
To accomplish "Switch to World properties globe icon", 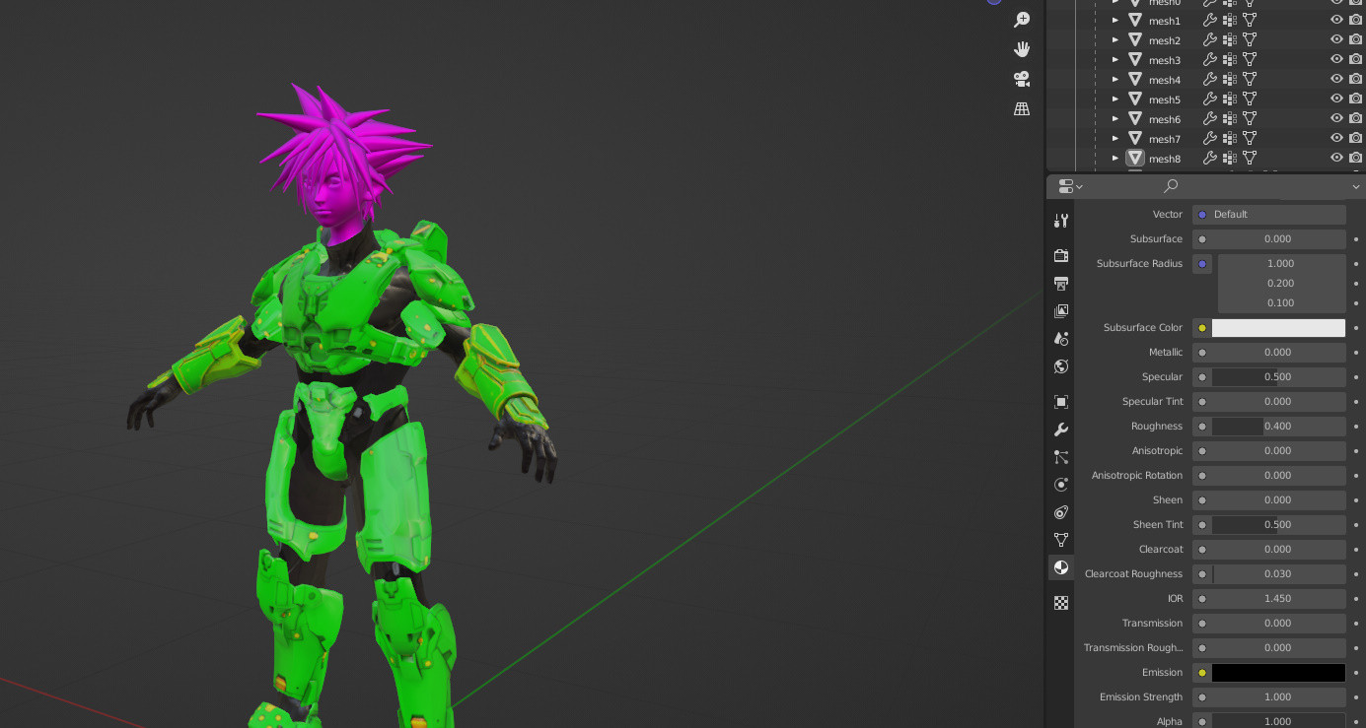I will (1060, 365).
